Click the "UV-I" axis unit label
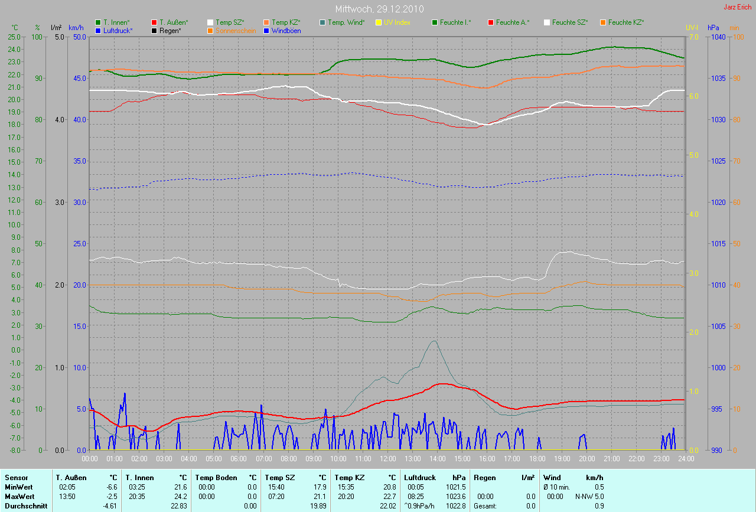The width and height of the screenshot is (756, 512). (692, 28)
